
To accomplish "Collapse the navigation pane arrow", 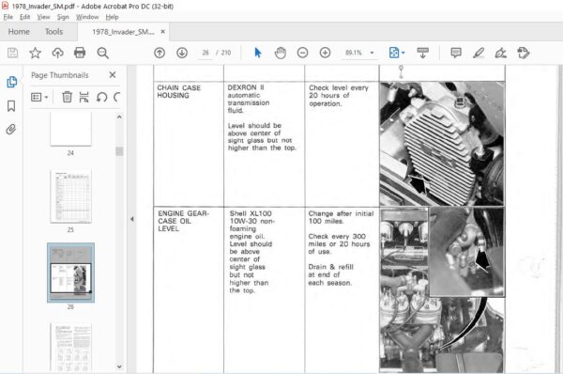I will 131,219.
